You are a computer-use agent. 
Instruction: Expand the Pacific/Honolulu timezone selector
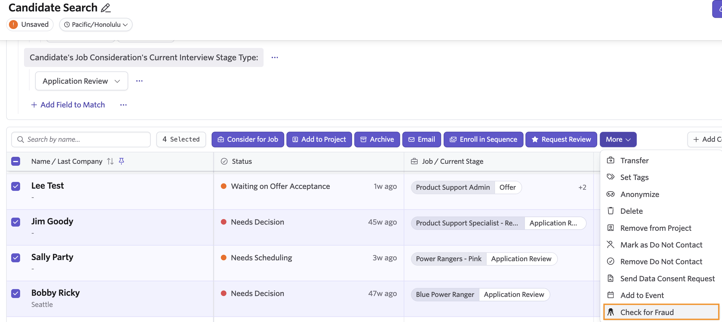[x=96, y=25]
